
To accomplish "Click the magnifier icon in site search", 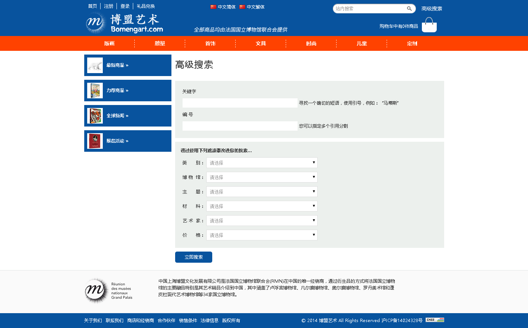I will coord(409,9).
